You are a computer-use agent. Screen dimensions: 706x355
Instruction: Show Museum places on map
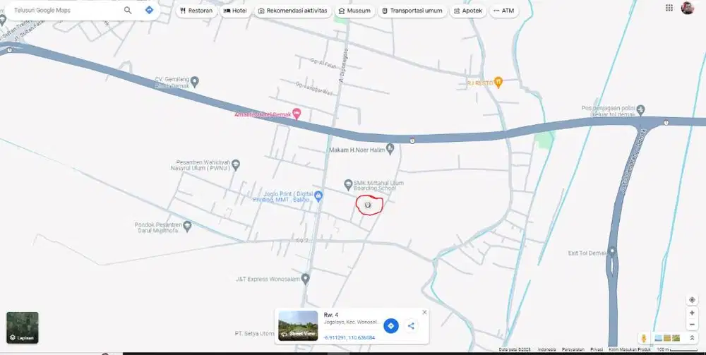354,11
